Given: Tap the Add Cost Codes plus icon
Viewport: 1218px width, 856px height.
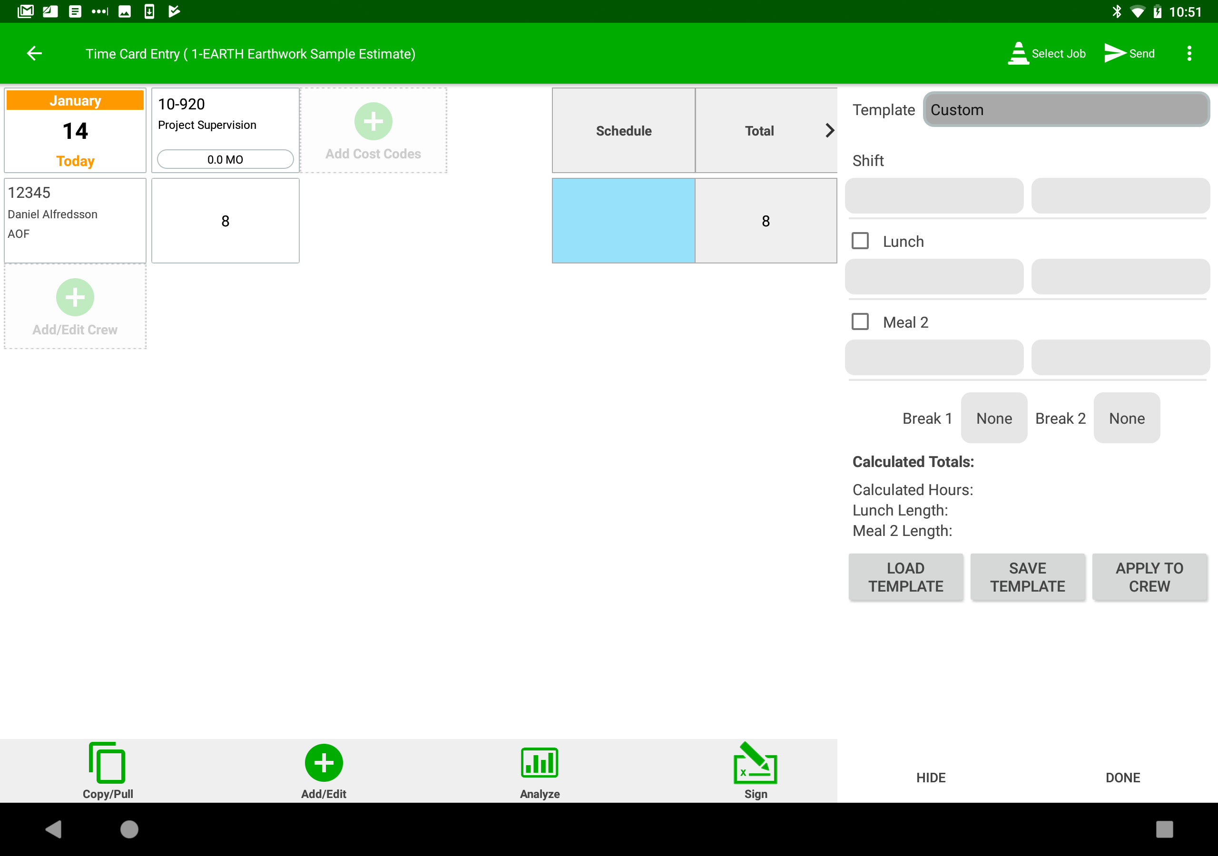Looking at the screenshot, I should coord(373,121).
